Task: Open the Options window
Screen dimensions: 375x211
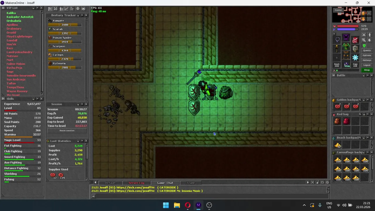Action: (x=367, y=55)
